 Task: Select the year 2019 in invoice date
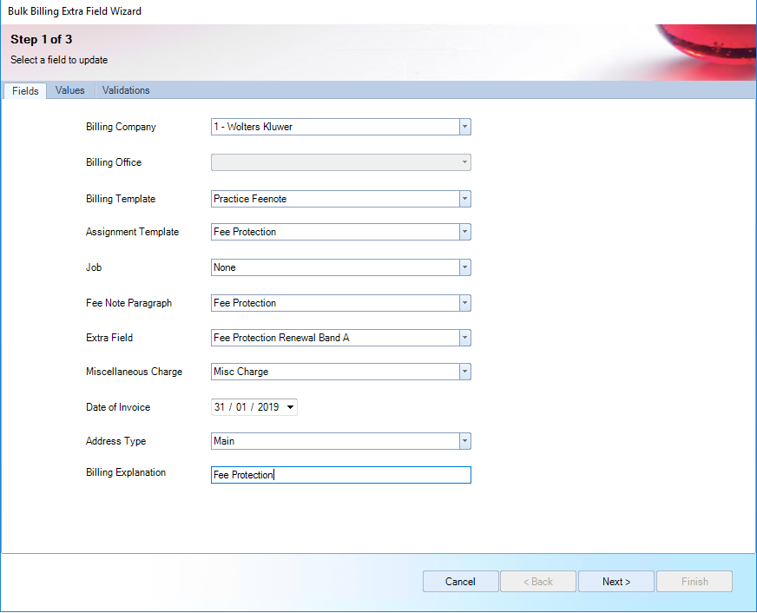coord(268,407)
